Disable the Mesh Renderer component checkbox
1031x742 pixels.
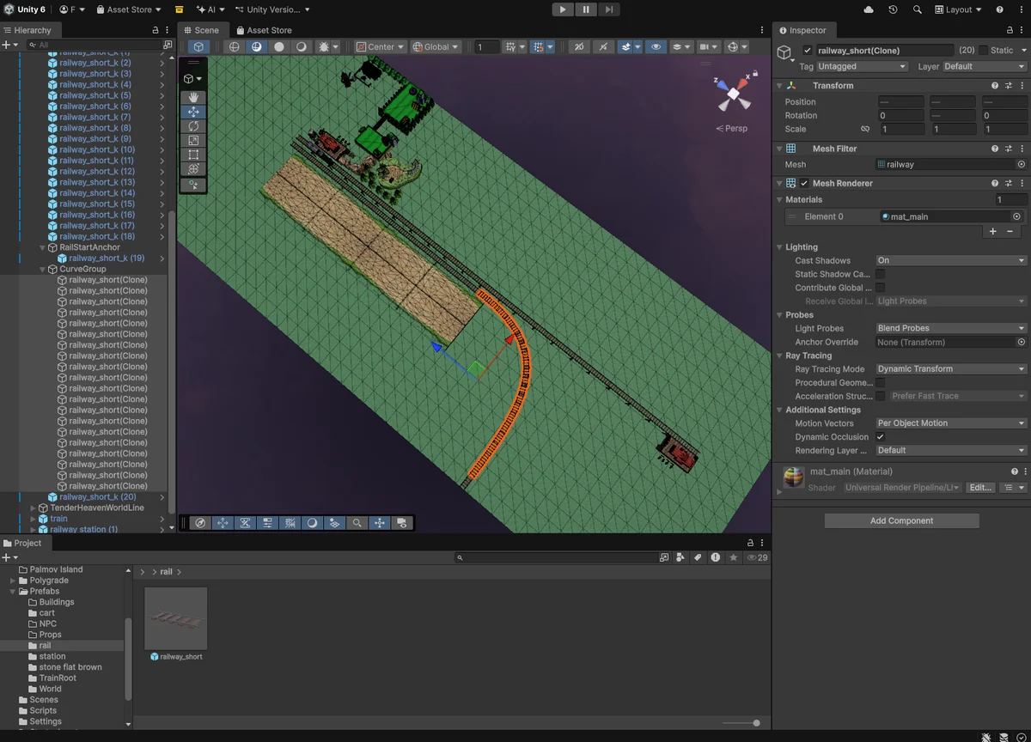804,183
